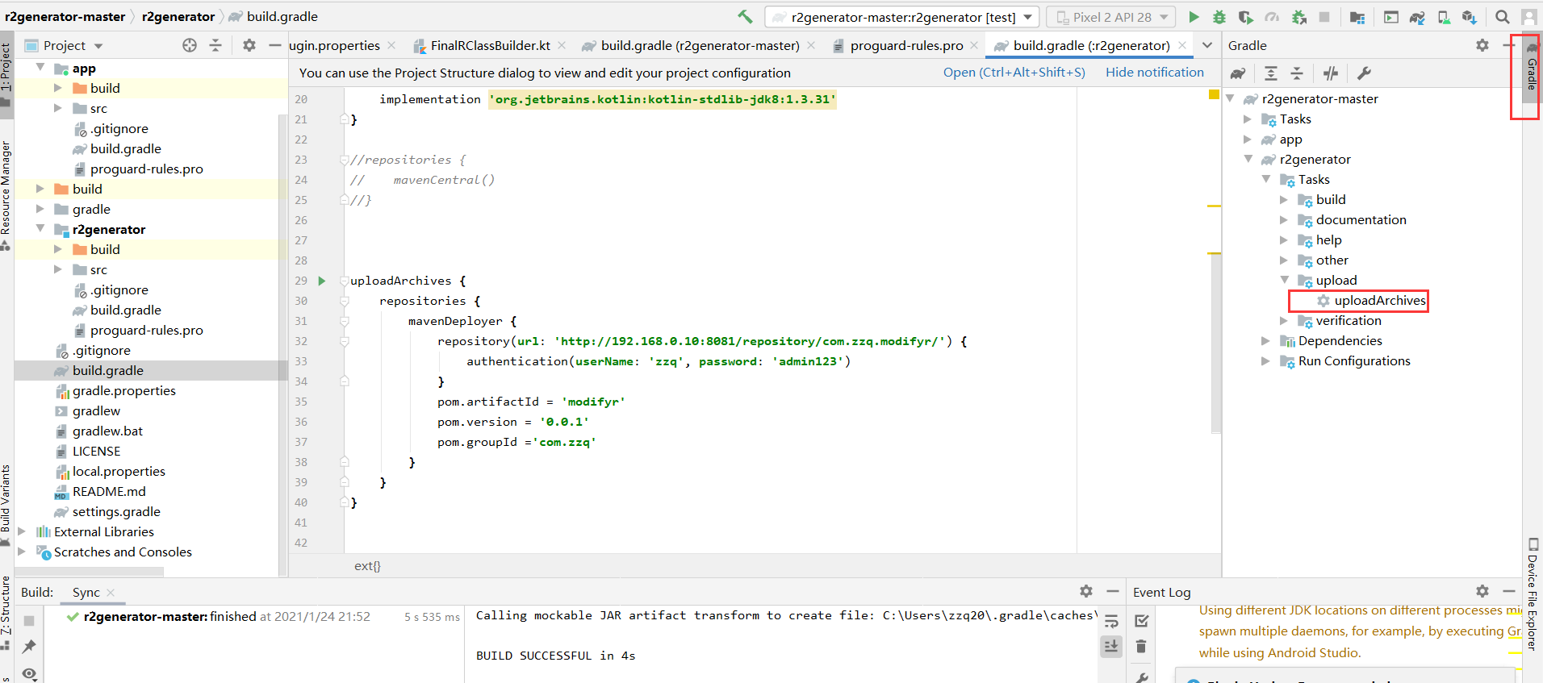Open the Build panel settings gear
The image size is (1543, 683).
tap(1086, 591)
